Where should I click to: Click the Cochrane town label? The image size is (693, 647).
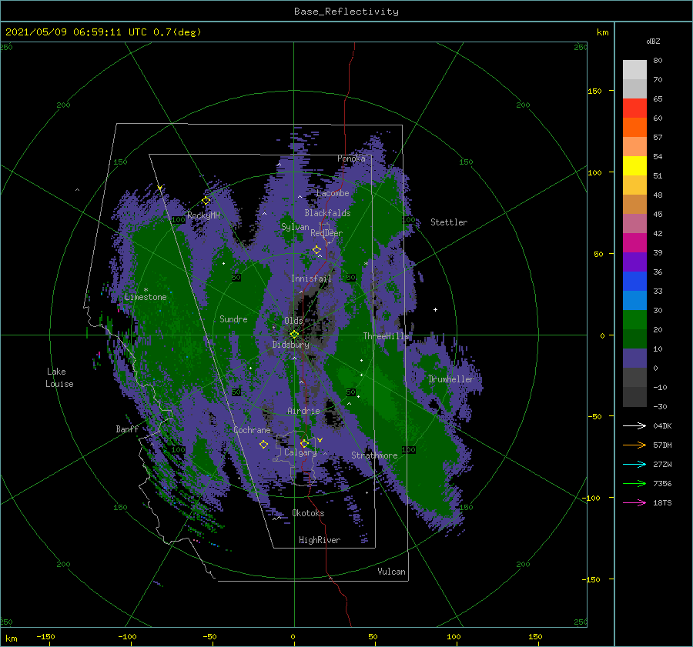pos(252,430)
